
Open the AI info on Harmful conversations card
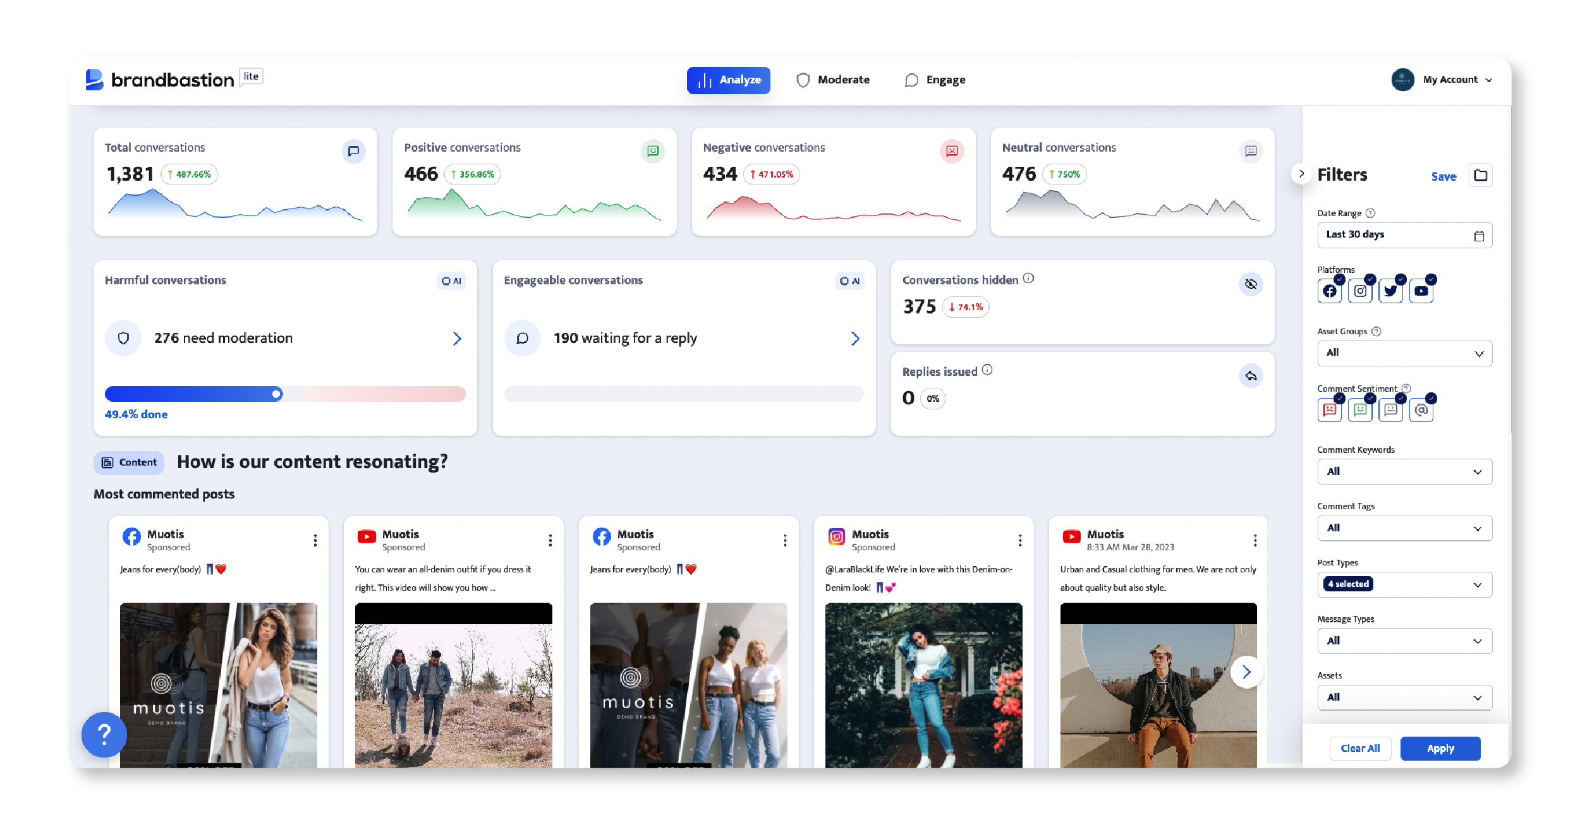(451, 281)
